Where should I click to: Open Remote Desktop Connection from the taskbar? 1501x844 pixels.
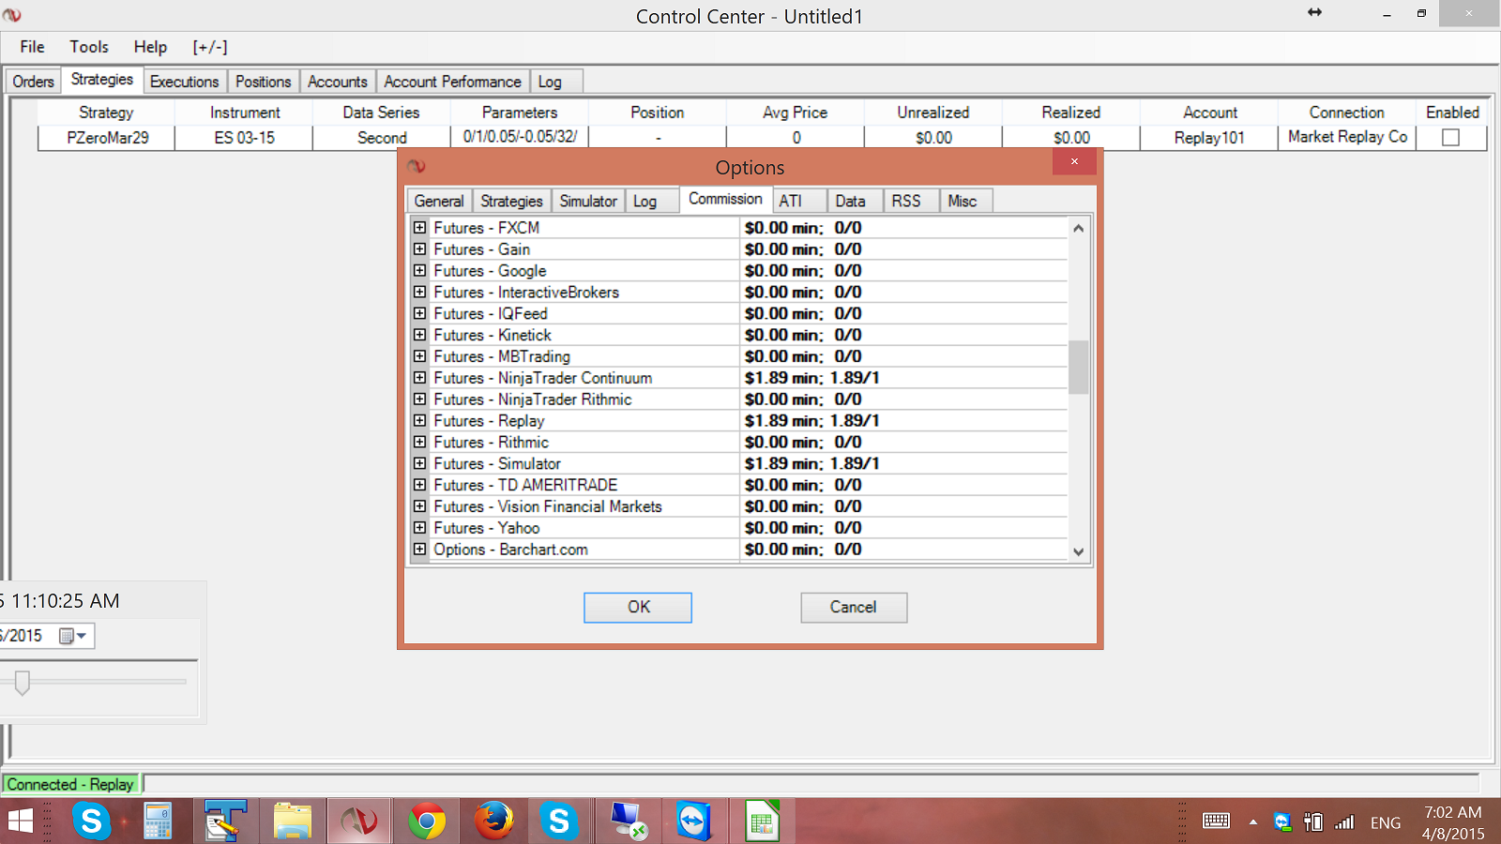[x=627, y=821]
